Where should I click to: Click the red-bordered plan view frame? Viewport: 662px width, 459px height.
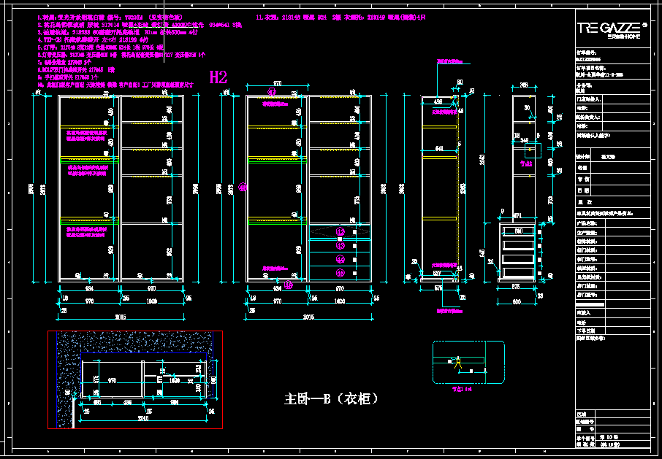135,379
